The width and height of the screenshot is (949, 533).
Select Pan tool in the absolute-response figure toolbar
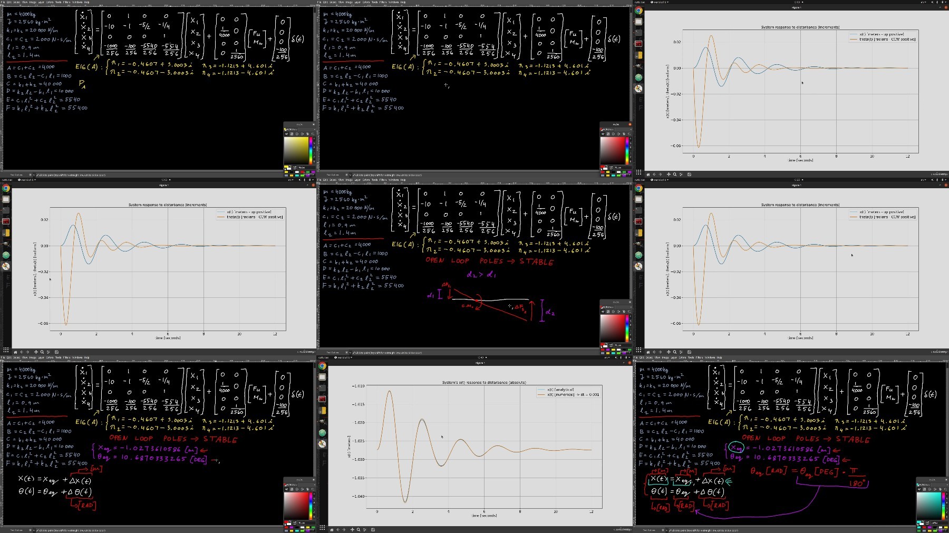(353, 529)
